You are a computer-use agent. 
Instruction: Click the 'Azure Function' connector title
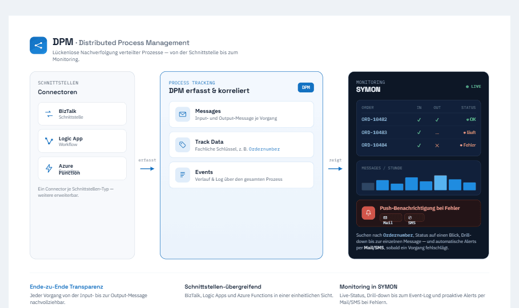coord(69,169)
